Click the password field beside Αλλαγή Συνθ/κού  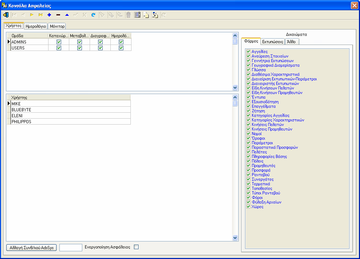[71, 247]
